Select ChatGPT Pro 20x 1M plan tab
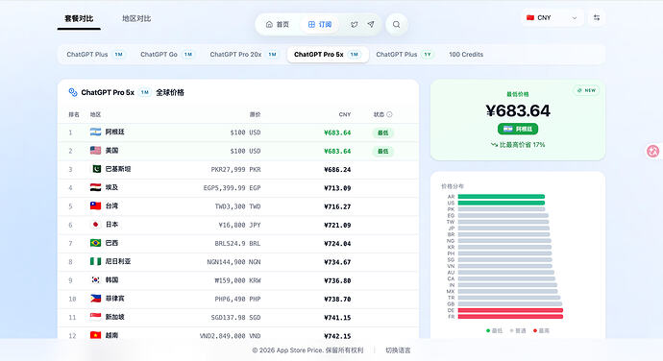Viewport: 663px width, 361px height. click(x=243, y=55)
